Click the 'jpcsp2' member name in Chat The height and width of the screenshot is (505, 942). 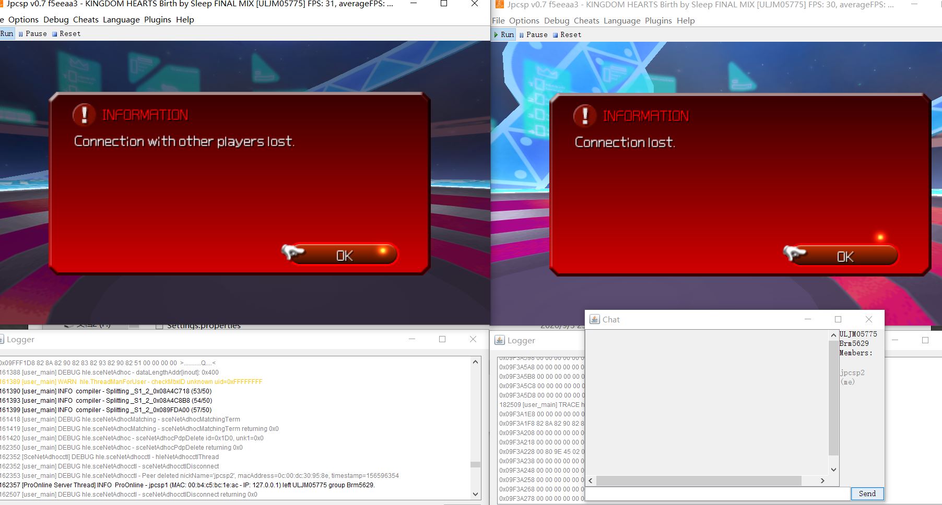tap(852, 372)
